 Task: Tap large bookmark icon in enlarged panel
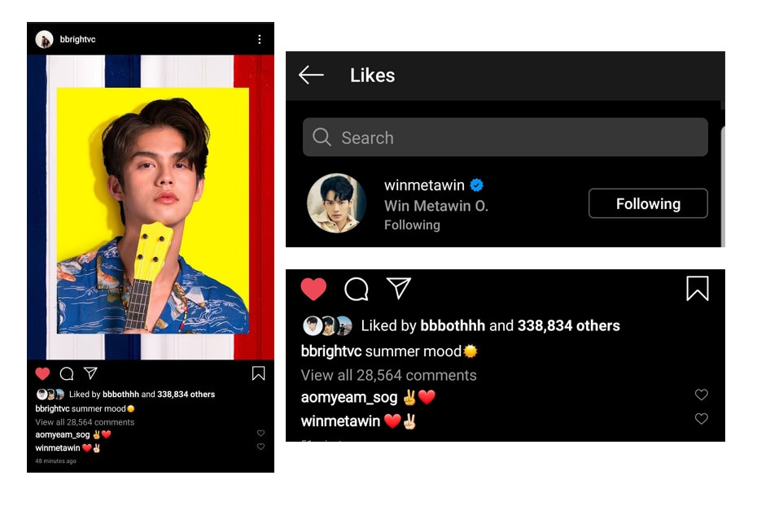pos(697,288)
